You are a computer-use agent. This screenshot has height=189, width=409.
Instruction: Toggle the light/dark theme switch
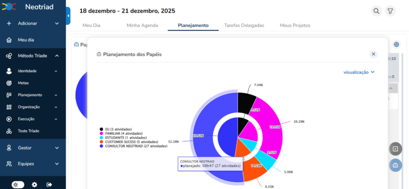18,184
